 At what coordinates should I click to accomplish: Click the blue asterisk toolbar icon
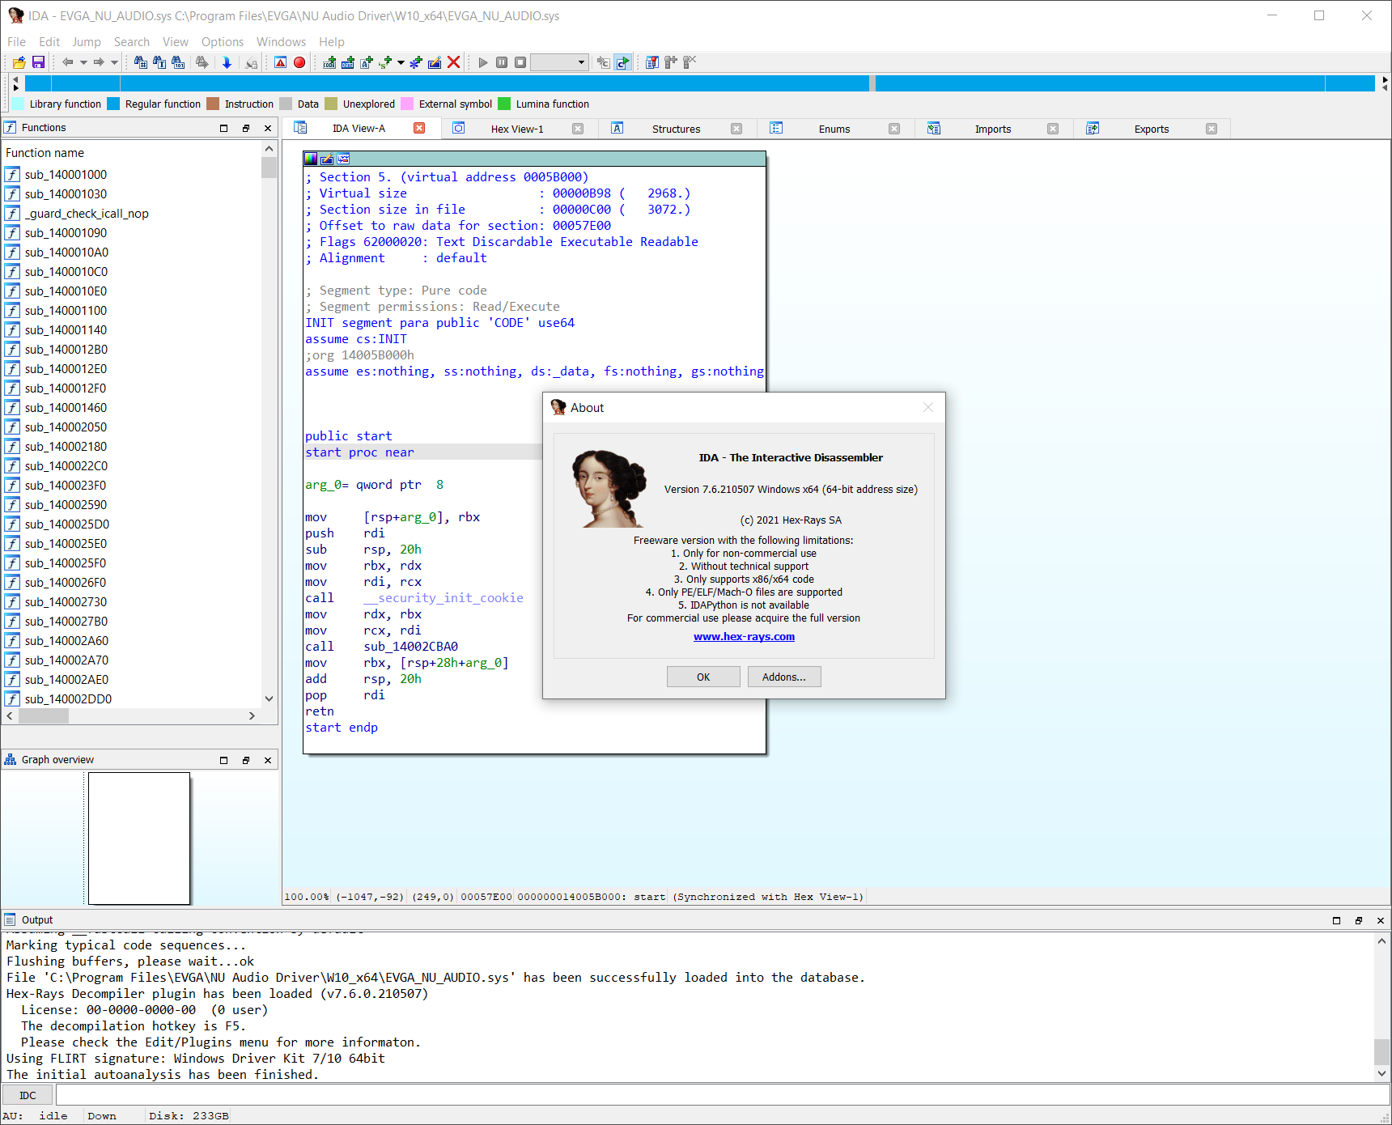tap(416, 62)
